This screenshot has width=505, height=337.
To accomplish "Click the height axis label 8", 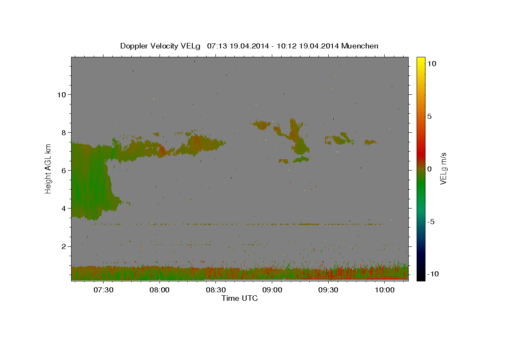I will 63,132.
